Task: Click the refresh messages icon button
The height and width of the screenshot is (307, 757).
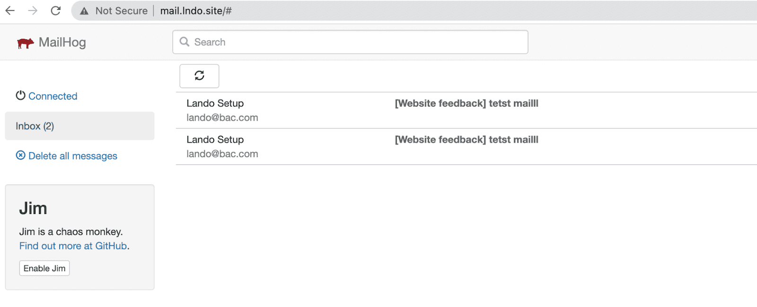Action: point(199,76)
